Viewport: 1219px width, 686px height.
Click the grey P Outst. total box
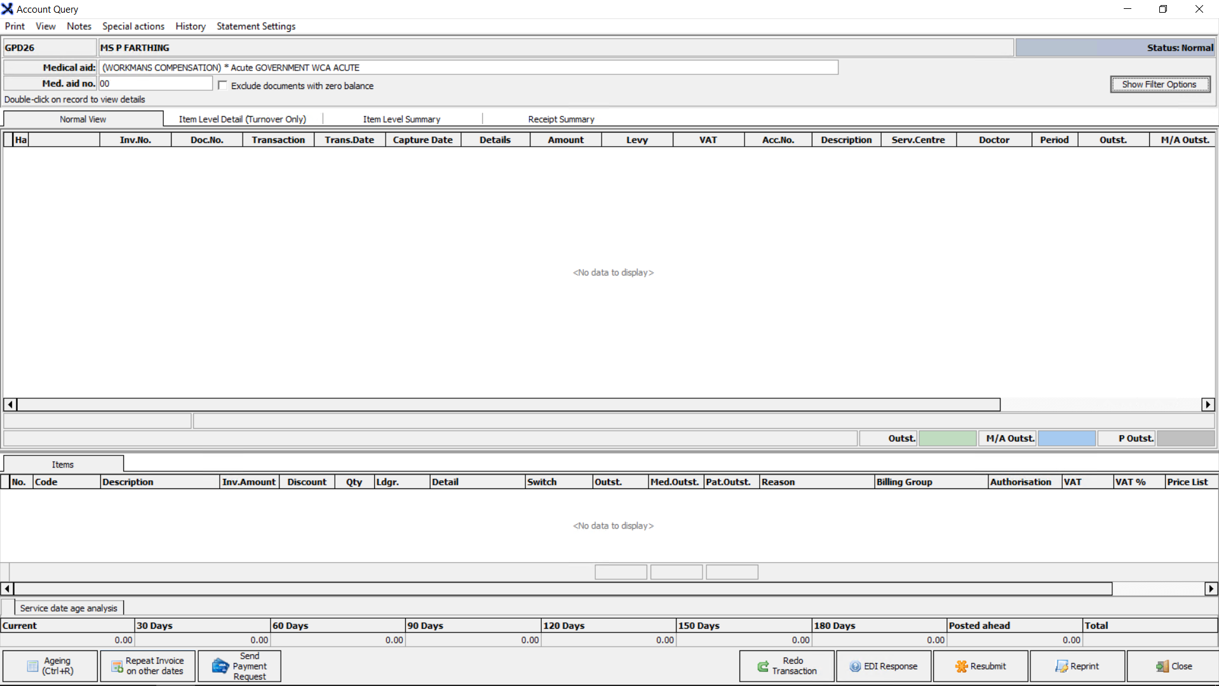click(x=1186, y=438)
